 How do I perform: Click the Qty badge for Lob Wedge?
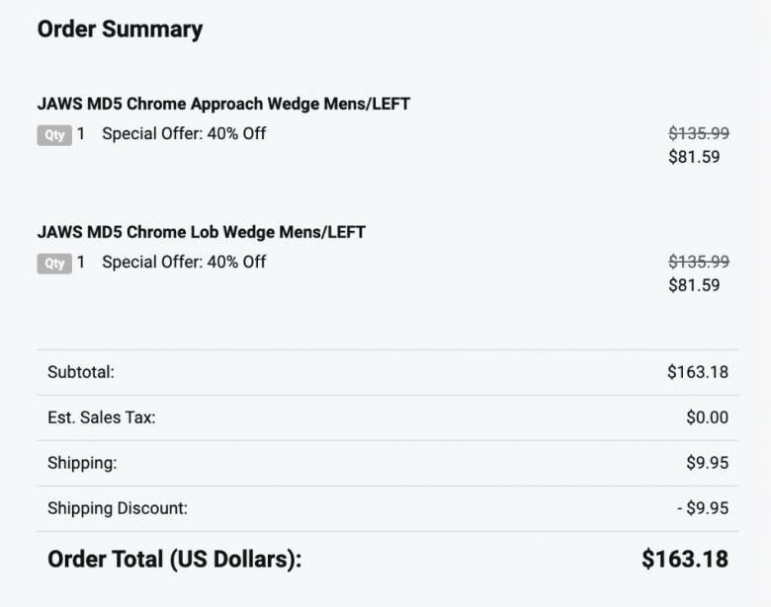point(54,263)
